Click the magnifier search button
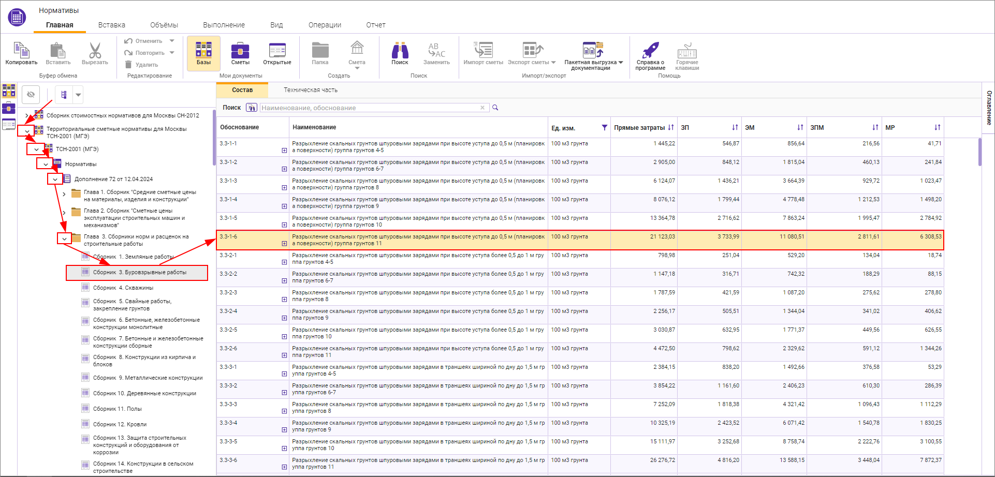This screenshot has height=477, width=995. 495,108
